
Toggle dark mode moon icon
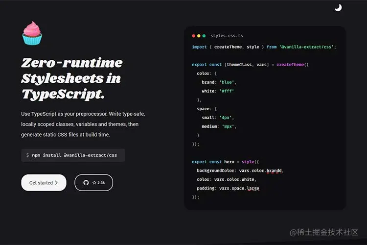pyautogui.click(x=338, y=8)
